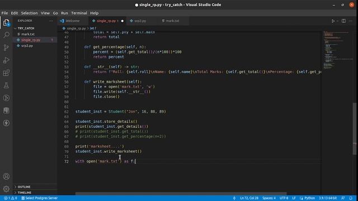The width and height of the screenshot is (358, 201).
Task: Open the Source Control view
Action: click(6, 47)
